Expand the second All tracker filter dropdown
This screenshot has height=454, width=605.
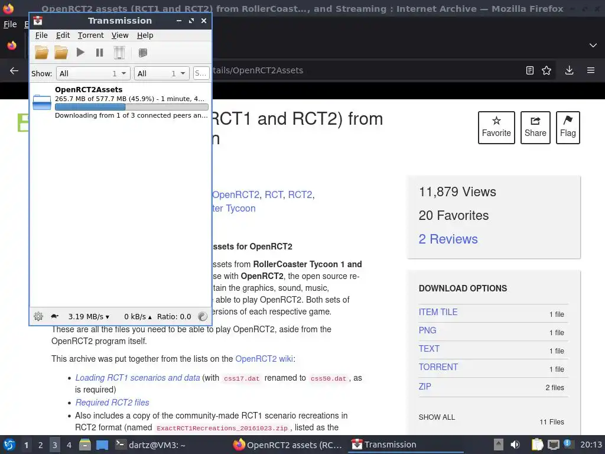[162, 73]
